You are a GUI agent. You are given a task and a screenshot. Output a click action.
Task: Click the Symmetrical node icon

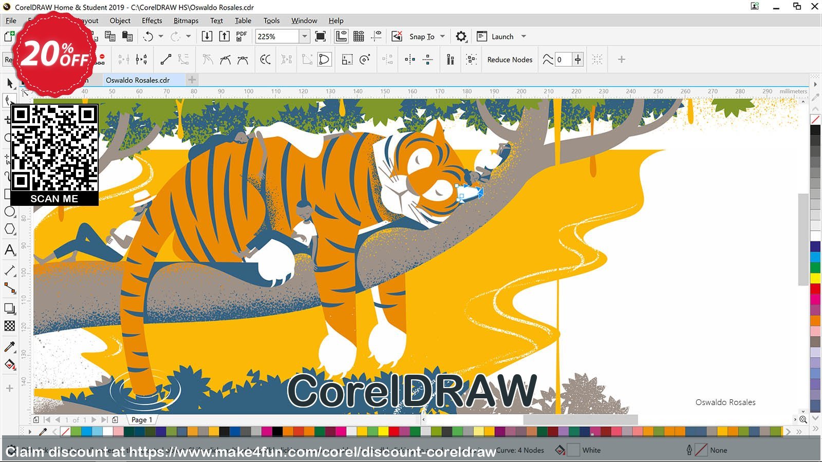point(242,60)
